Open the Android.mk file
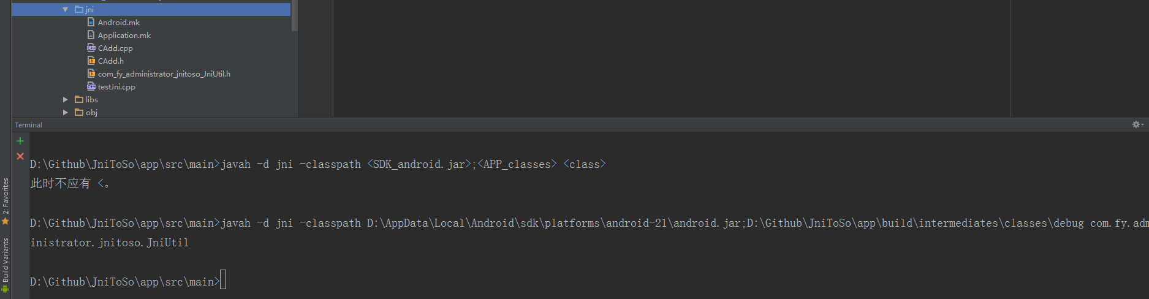1149x299 pixels. (x=119, y=23)
